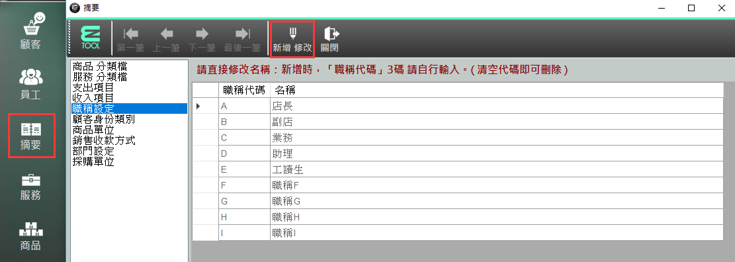Select 顧客身份類別 in the category list
735x262 pixels.
pyautogui.click(x=104, y=120)
